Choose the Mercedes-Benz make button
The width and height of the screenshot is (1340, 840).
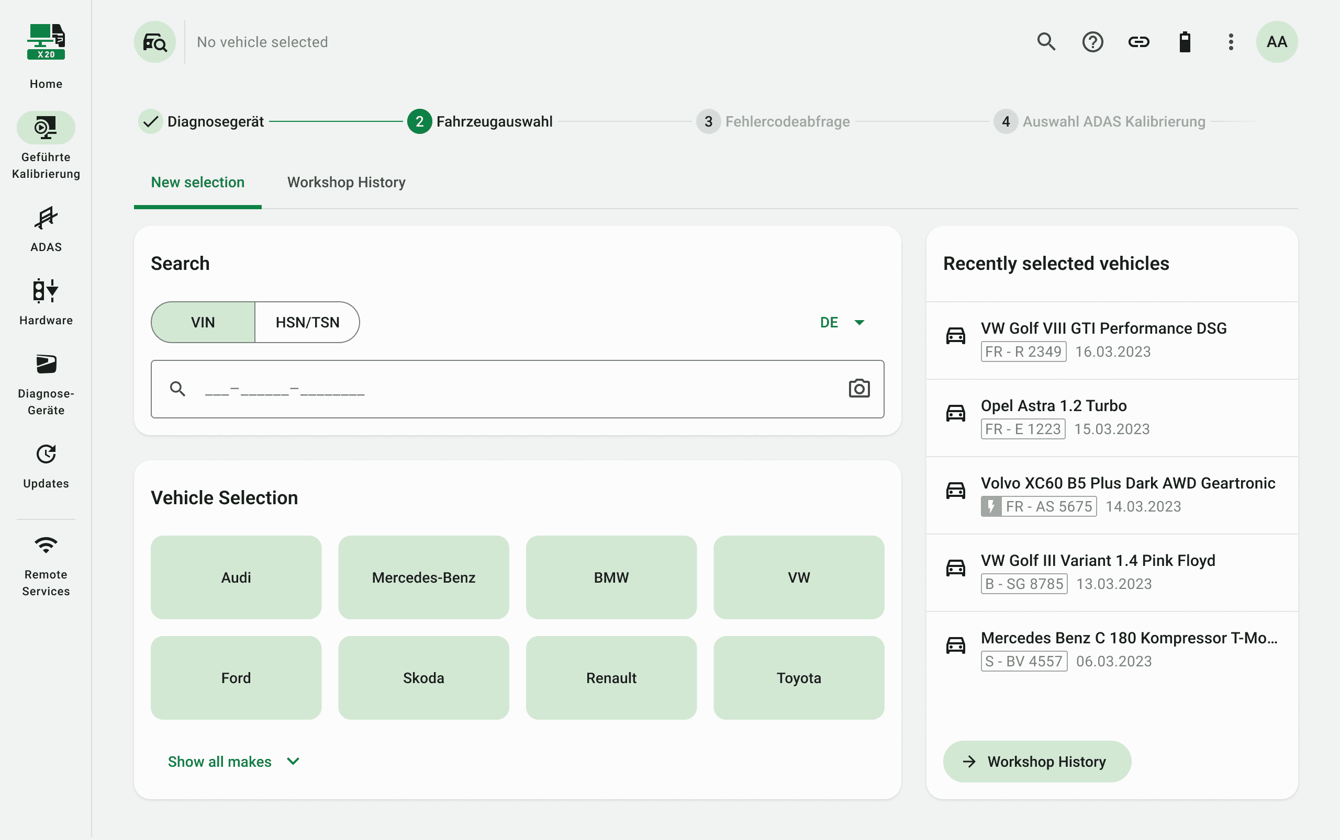[423, 577]
